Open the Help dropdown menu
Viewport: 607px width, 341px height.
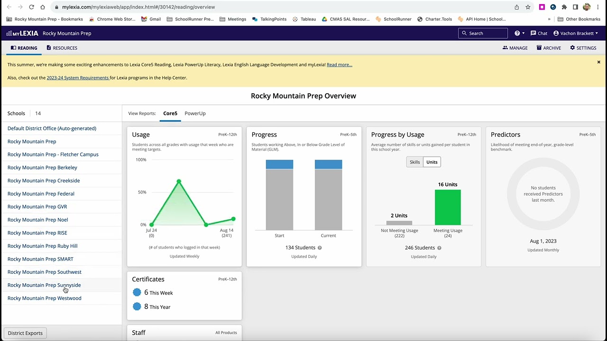520,33
